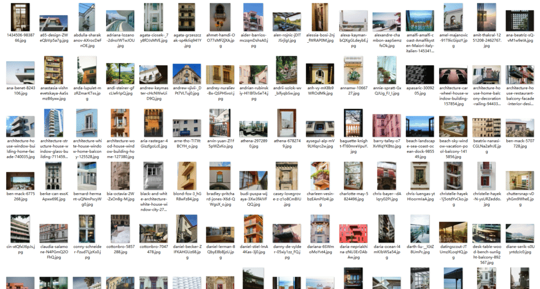Select the athena-2972890 thumbnail
The height and width of the screenshot is (289, 540).
254,129
